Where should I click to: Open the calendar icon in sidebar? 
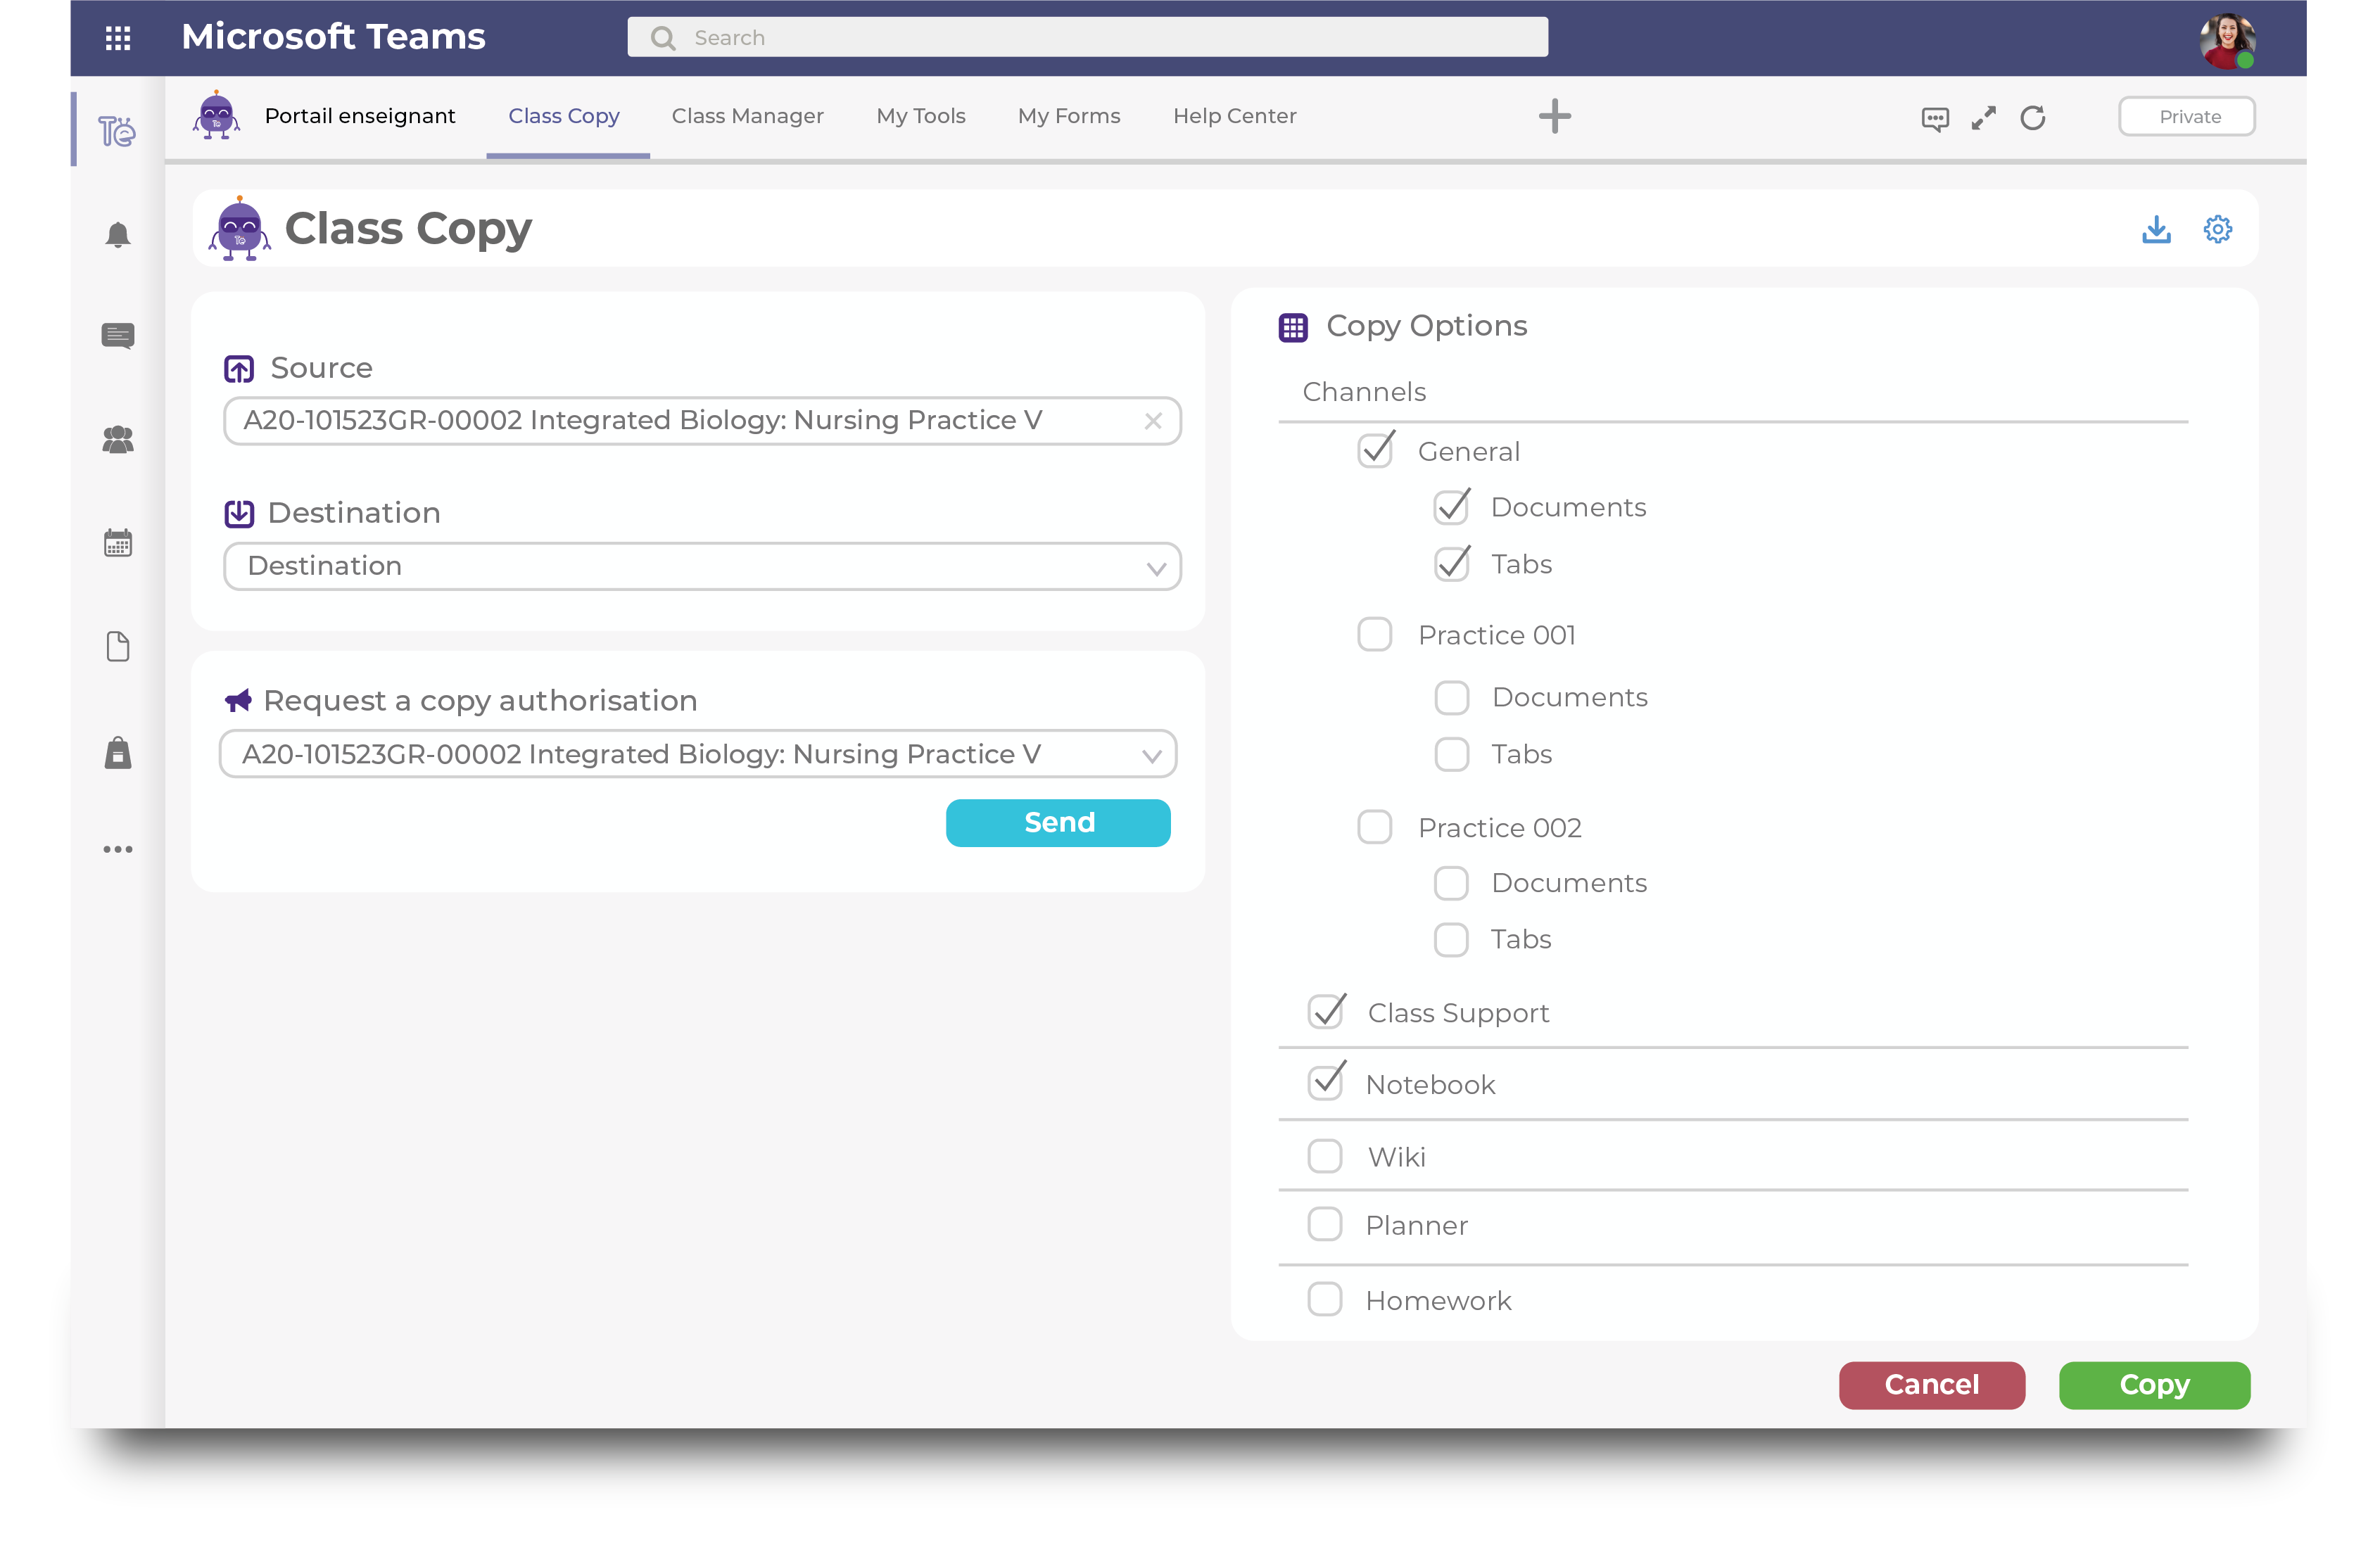click(118, 543)
